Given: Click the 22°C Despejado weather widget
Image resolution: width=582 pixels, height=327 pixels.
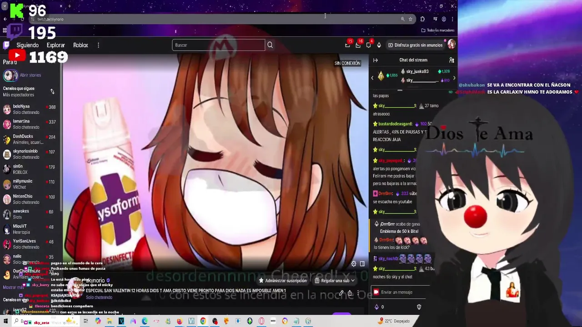Looking at the screenshot, I should point(393,321).
